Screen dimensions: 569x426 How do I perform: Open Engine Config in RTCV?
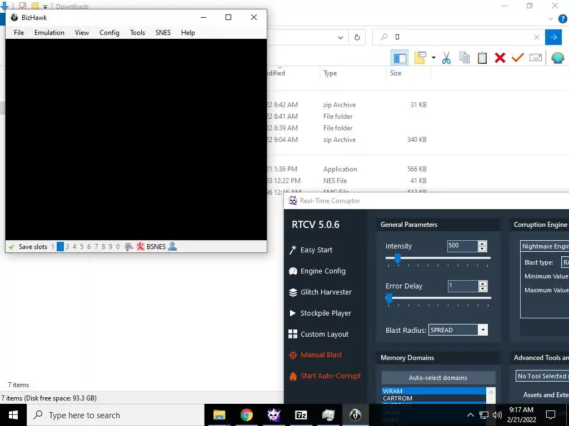[x=317, y=271]
